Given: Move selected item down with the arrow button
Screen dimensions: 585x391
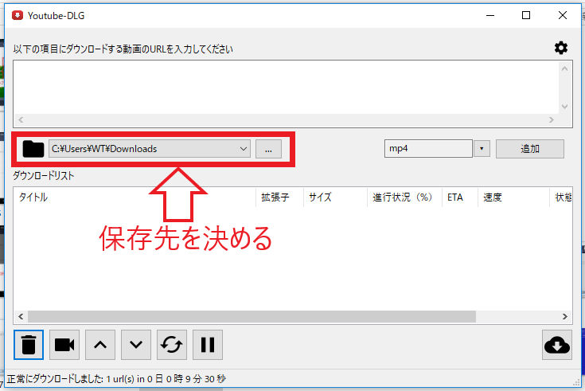Looking at the screenshot, I should 136,345.
